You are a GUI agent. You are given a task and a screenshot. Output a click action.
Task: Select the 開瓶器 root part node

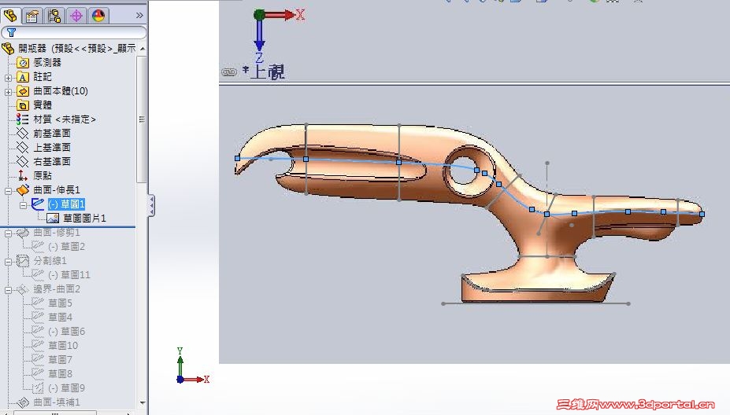click(x=70, y=48)
